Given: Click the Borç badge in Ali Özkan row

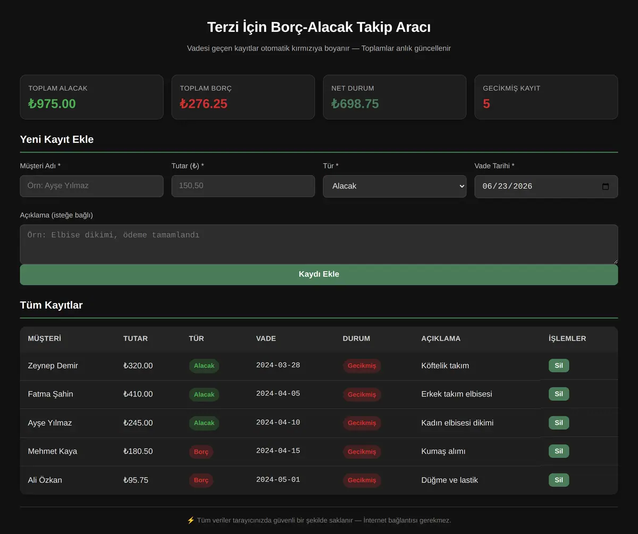Looking at the screenshot, I should tap(202, 480).
